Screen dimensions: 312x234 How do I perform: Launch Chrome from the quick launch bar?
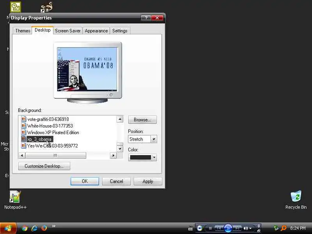tap(25, 228)
